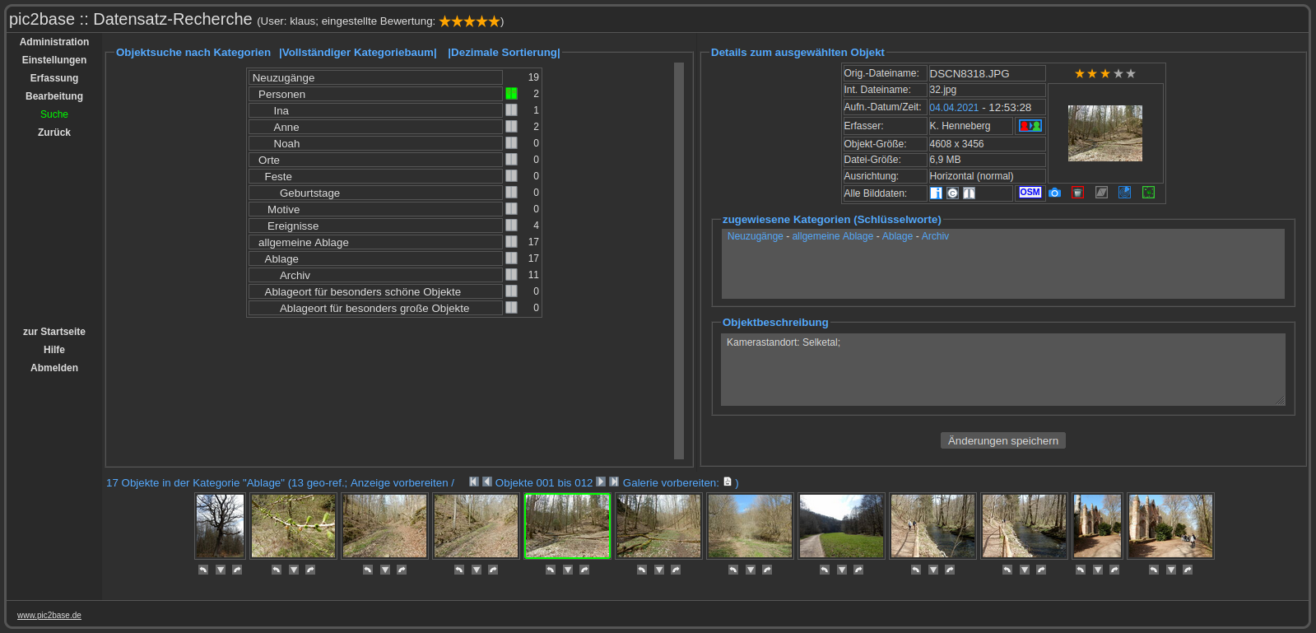Rotate the first thumbnail left

[x=203, y=570]
